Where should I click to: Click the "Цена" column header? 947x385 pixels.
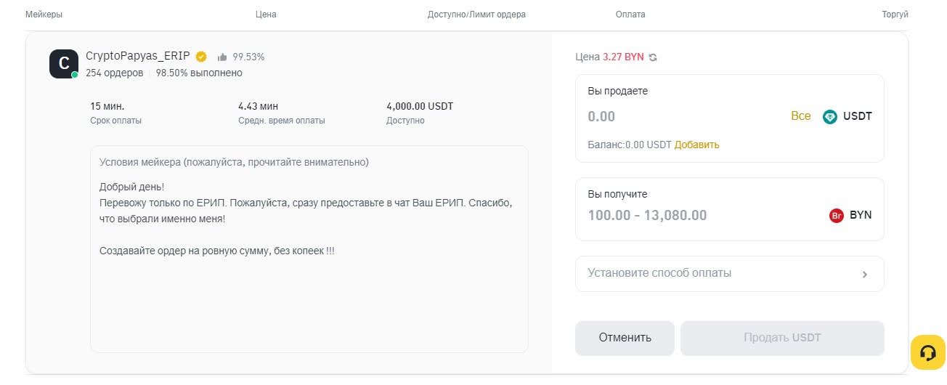pyautogui.click(x=266, y=15)
